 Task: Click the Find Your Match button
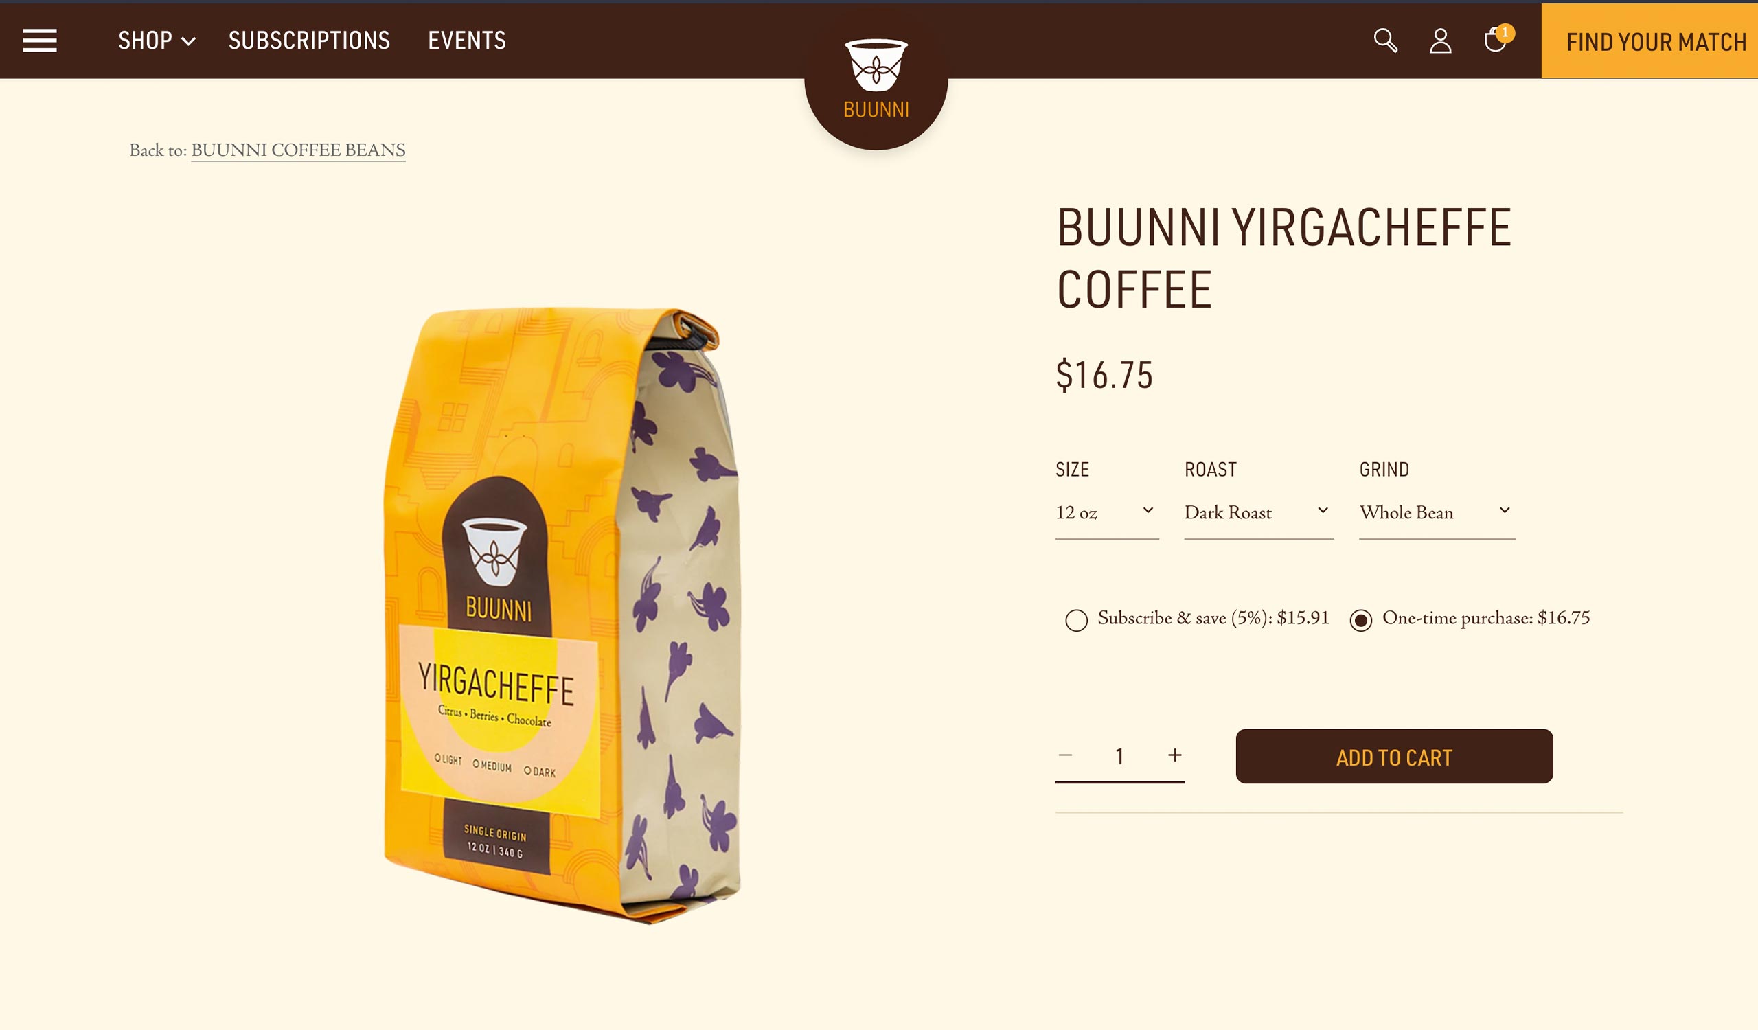click(1650, 42)
